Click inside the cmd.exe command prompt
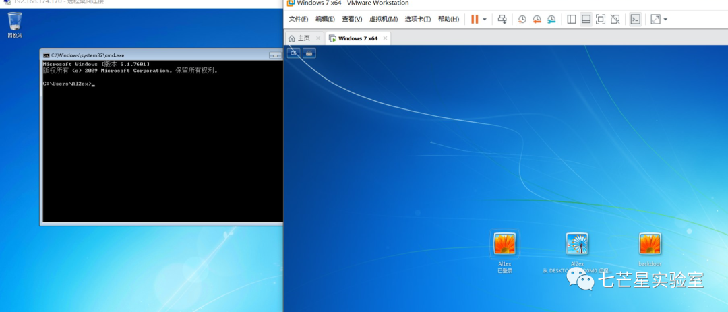The height and width of the screenshot is (312, 728). [162, 148]
